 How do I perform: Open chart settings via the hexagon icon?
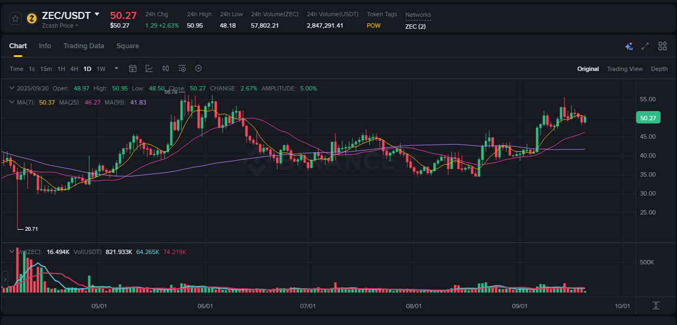click(198, 68)
